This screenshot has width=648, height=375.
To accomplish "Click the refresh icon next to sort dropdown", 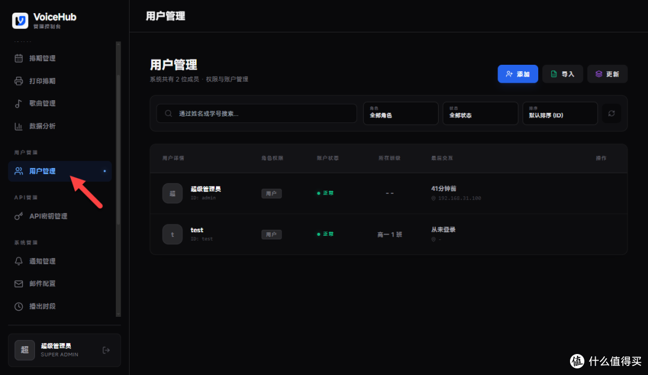I will [611, 113].
